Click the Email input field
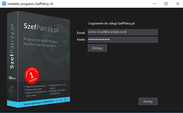Screen dimensions: 183x113 click(123, 32)
